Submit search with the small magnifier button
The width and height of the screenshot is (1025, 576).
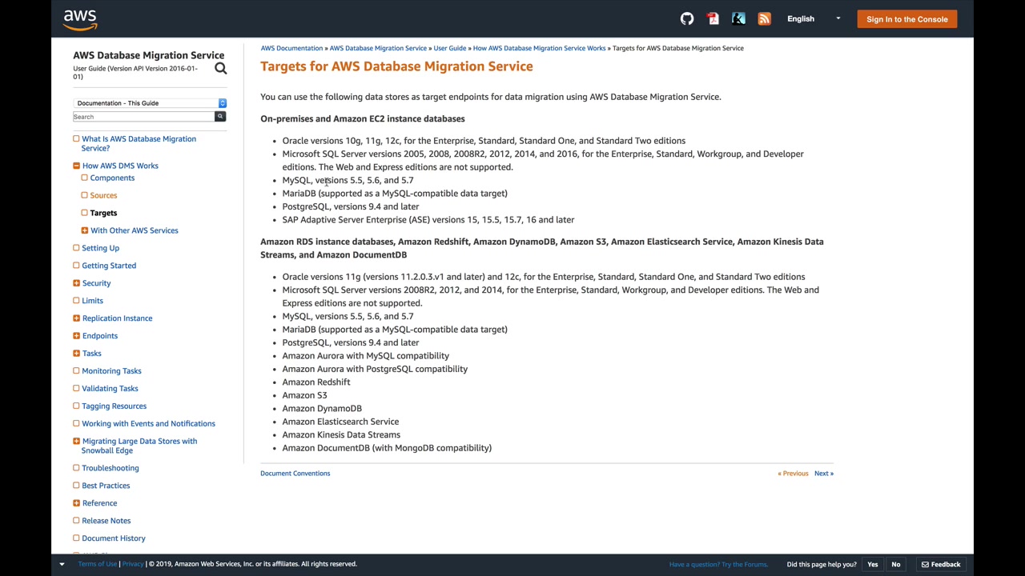[x=220, y=117]
